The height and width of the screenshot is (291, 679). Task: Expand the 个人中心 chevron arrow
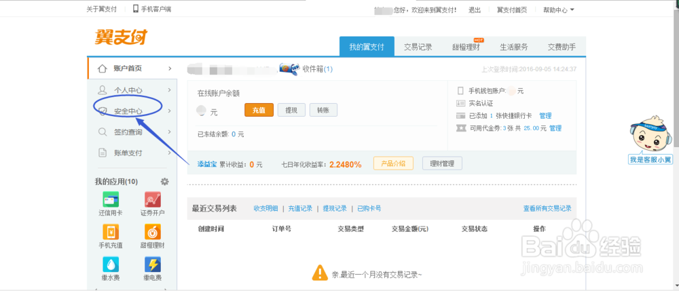pyautogui.click(x=170, y=90)
